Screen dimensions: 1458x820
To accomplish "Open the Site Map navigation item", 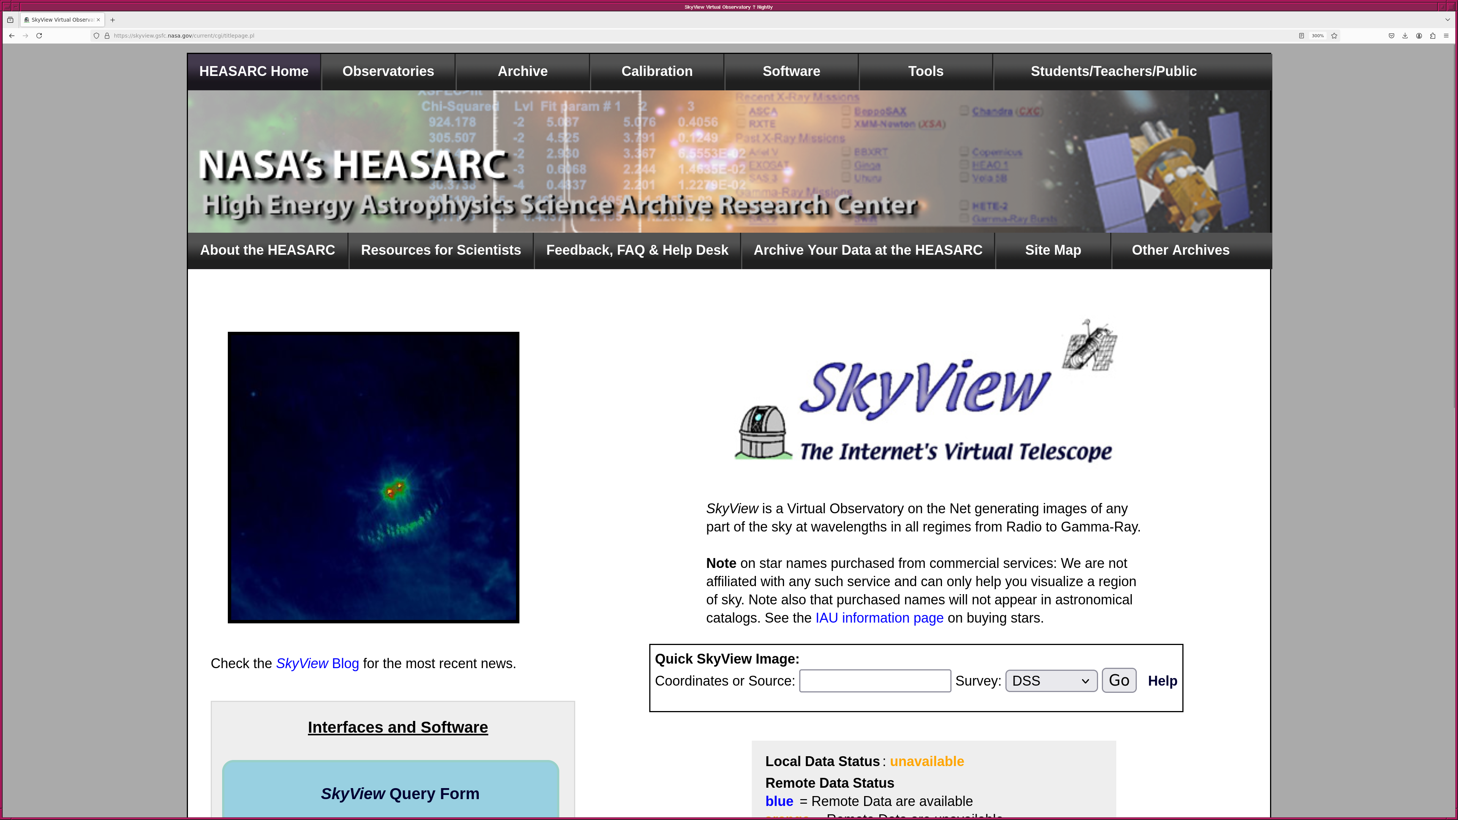I will (1053, 250).
